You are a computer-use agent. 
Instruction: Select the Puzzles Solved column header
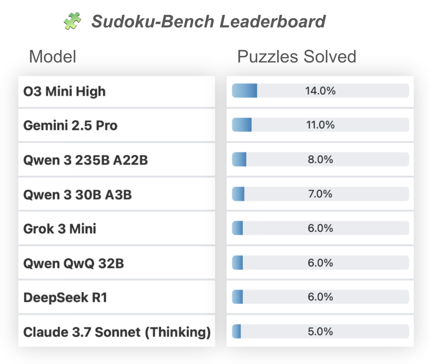tap(297, 57)
